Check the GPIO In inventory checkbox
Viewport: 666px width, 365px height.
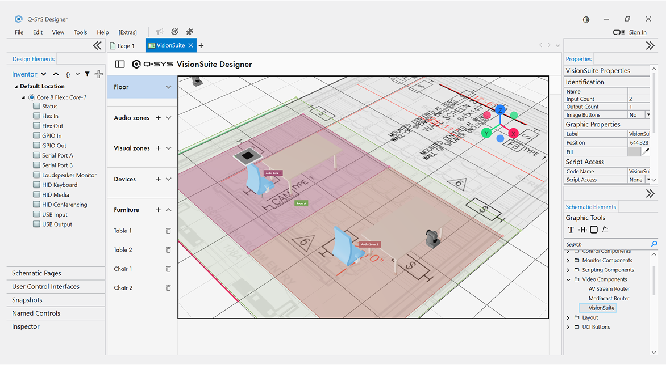[36, 136]
